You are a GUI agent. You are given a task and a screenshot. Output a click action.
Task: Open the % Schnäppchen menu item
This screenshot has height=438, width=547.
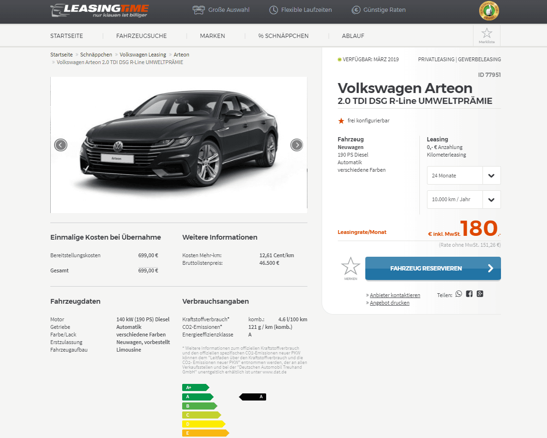click(x=283, y=36)
